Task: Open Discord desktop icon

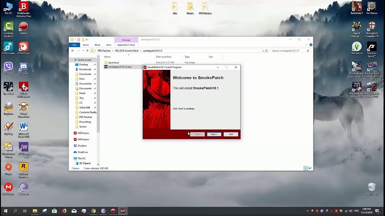Action: (x=23, y=69)
